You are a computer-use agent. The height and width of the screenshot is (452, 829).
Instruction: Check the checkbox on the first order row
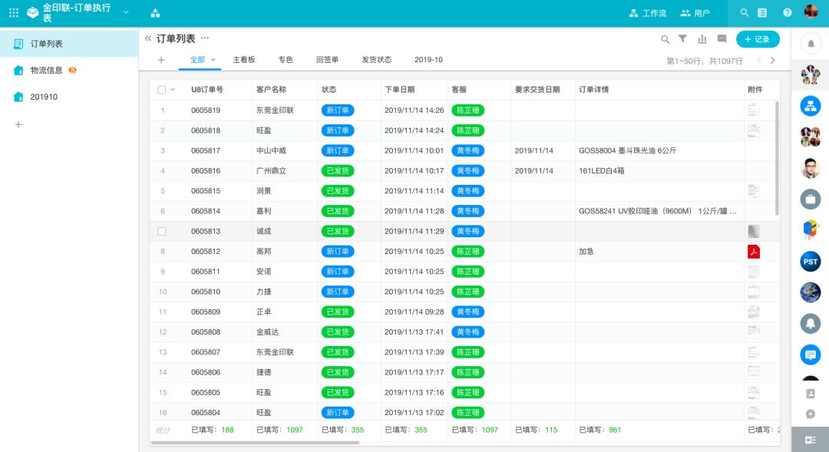coord(163,110)
